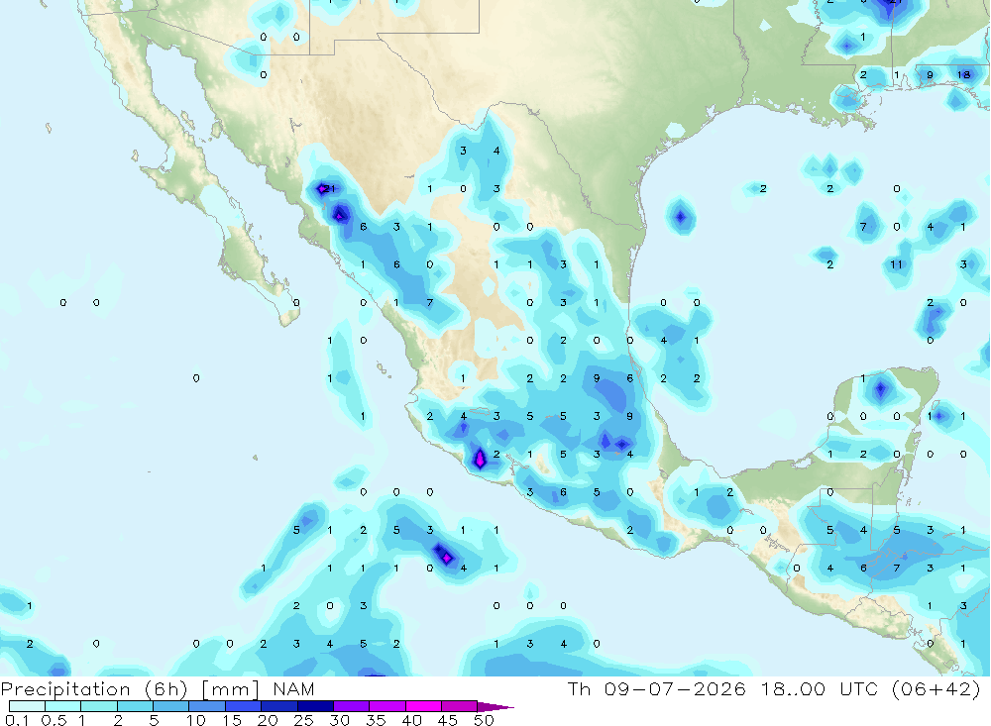Click the 'Th 09-07-2026' date text

pos(657,688)
